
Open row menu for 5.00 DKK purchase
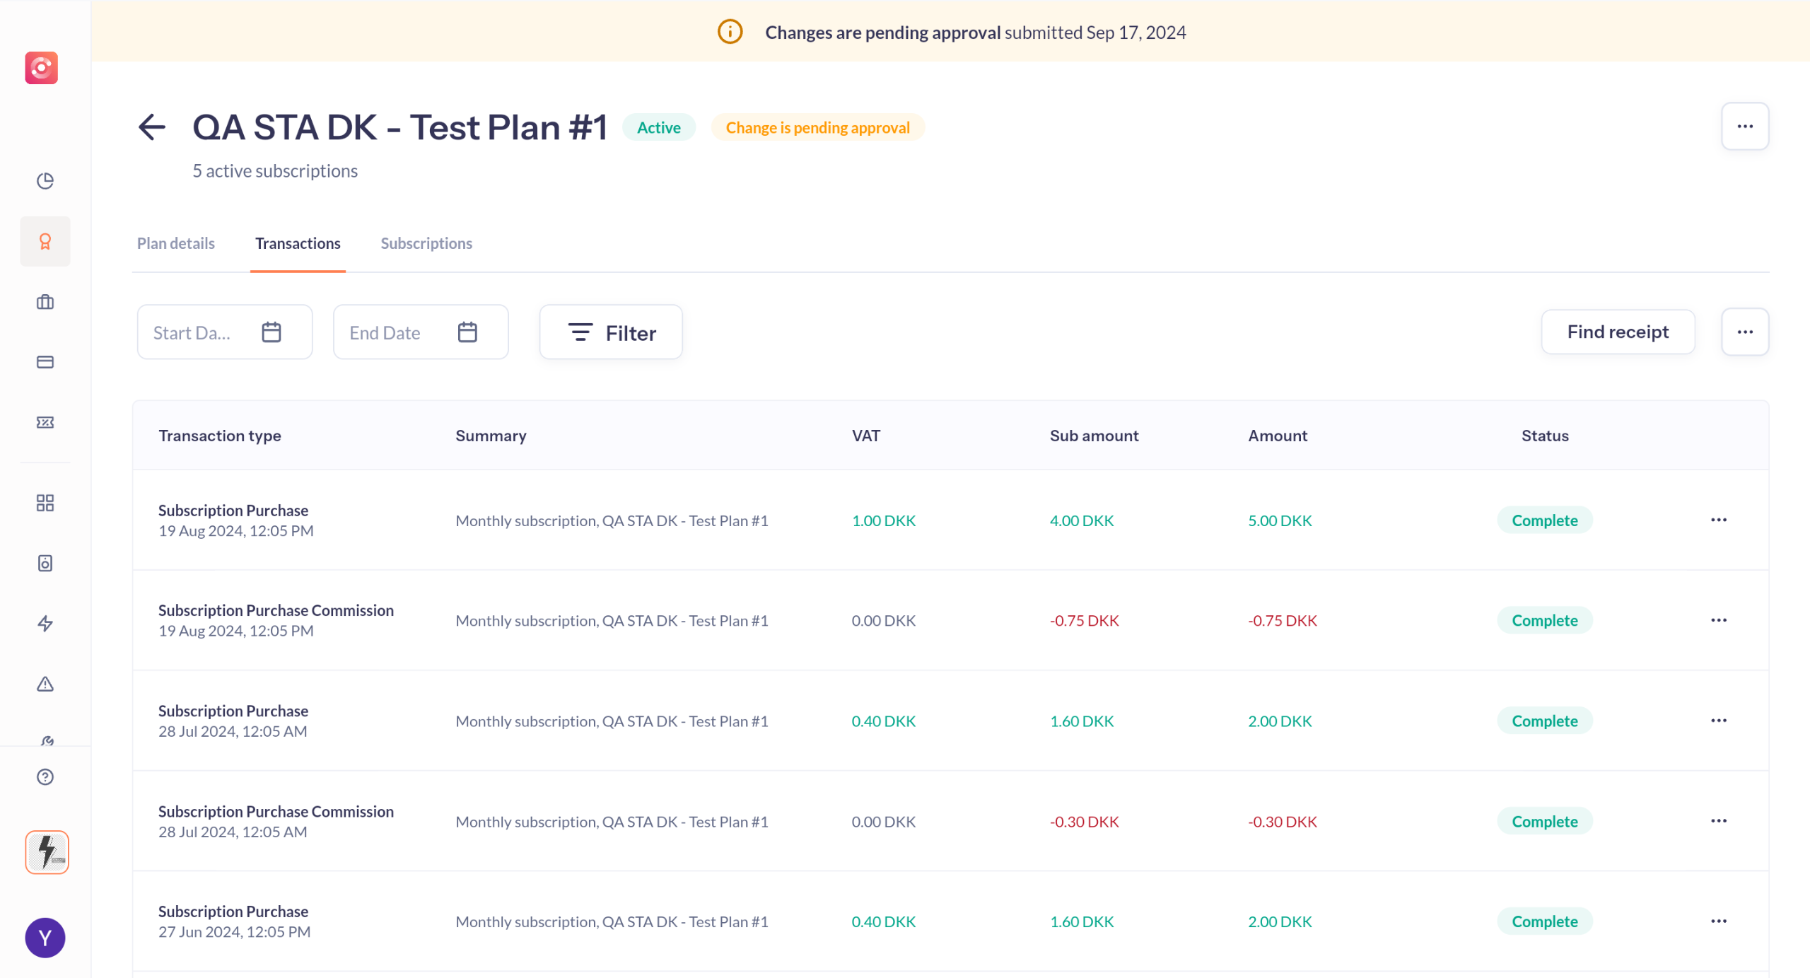pyautogui.click(x=1718, y=520)
